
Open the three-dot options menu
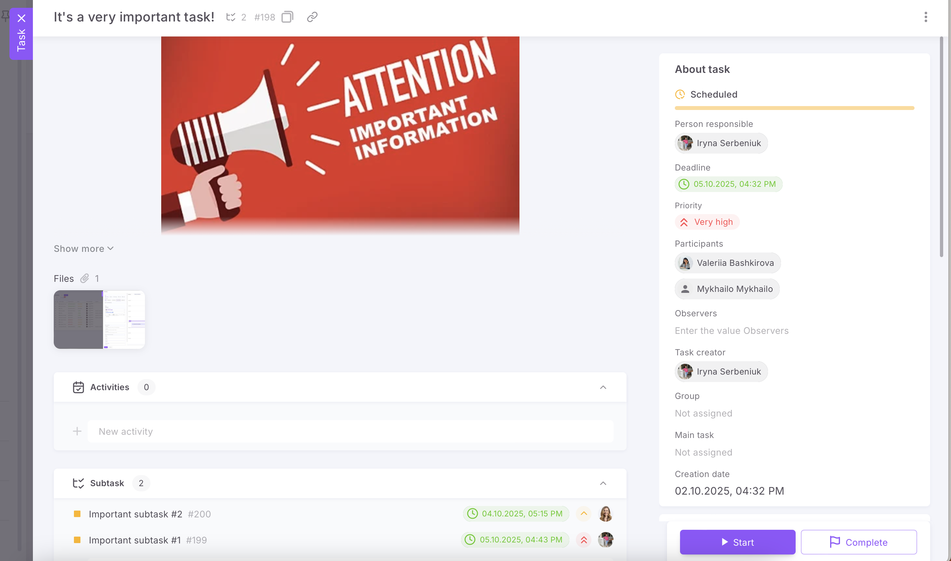pos(926,17)
